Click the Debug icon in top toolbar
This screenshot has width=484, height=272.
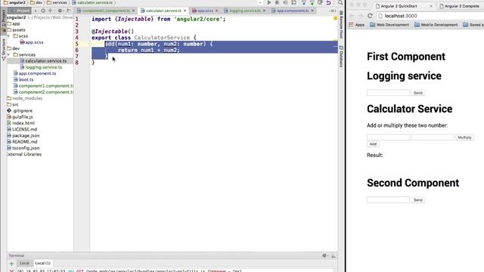(x=278, y=3)
